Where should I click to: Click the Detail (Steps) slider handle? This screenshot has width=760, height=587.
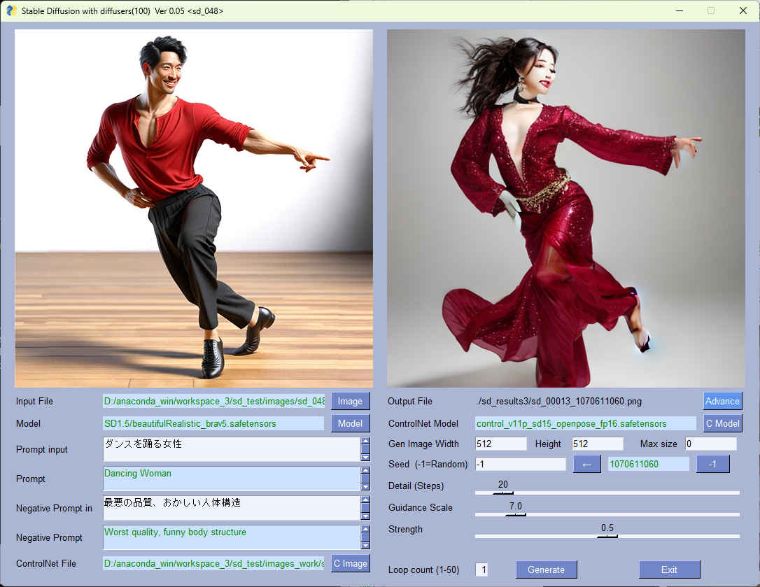pos(502,493)
